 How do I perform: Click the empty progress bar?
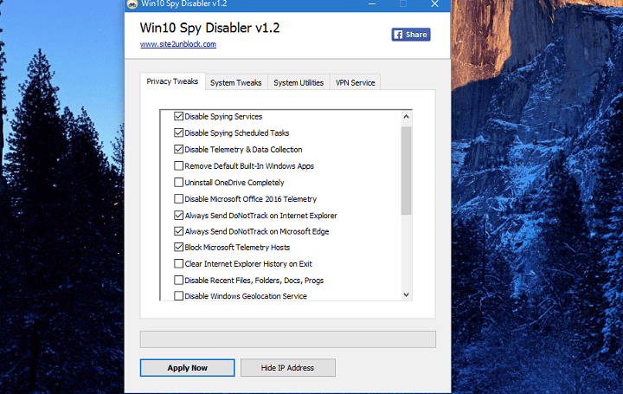pyautogui.click(x=287, y=339)
